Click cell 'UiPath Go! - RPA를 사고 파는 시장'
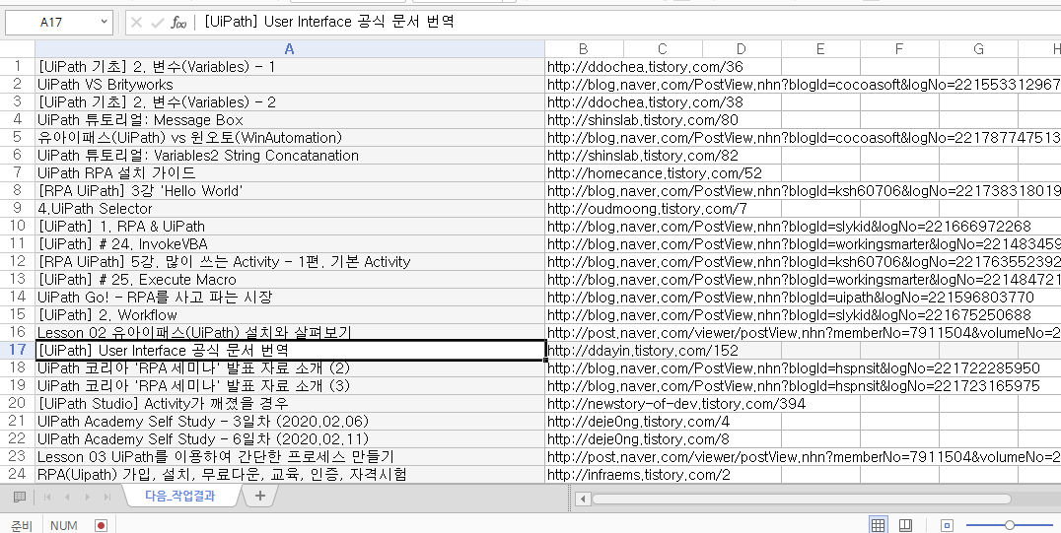Viewport: 1061px width, 533px height. pyautogui.click(x=290, y=297)
